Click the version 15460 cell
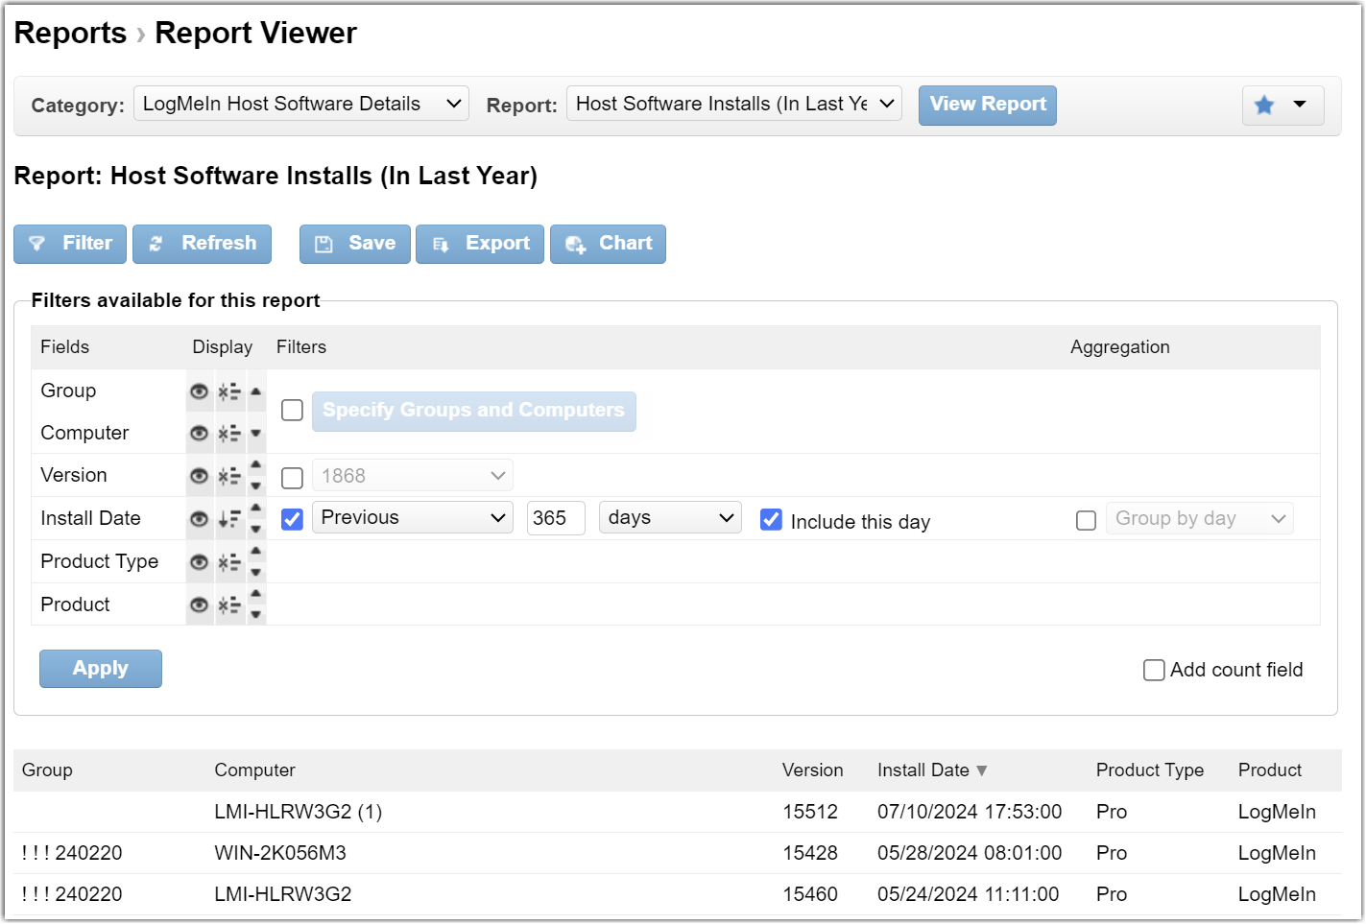The width and height of the screenshot is (1366, 924). point(810,894)
